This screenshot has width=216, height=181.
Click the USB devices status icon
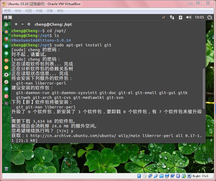[156, 176]
